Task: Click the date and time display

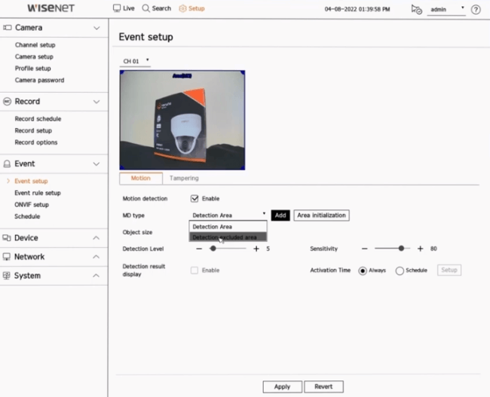Action: tap(357, 9)
